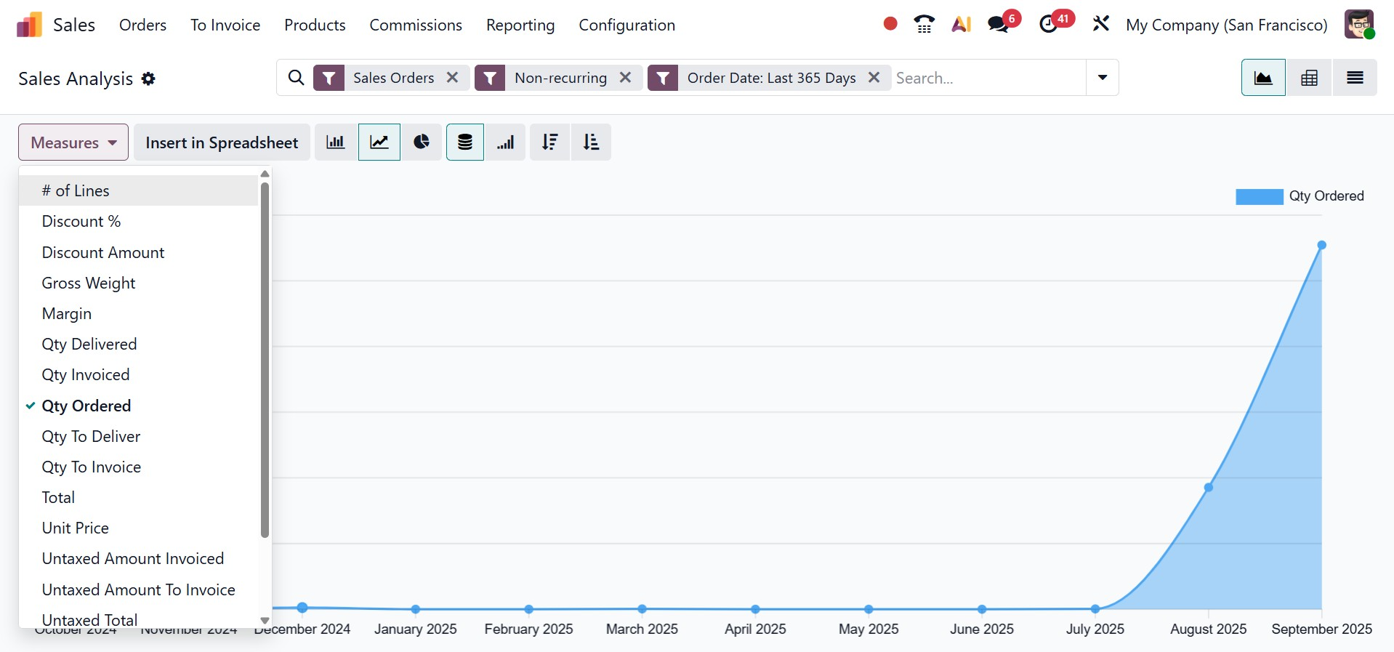1394x652 pixels.
Task: Enable the Total measure
Action: 138,497
